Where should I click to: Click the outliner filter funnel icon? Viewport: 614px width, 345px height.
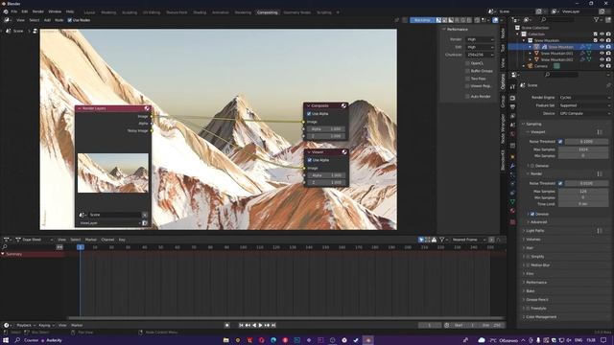pyautogui.click(x=596, y=19)
